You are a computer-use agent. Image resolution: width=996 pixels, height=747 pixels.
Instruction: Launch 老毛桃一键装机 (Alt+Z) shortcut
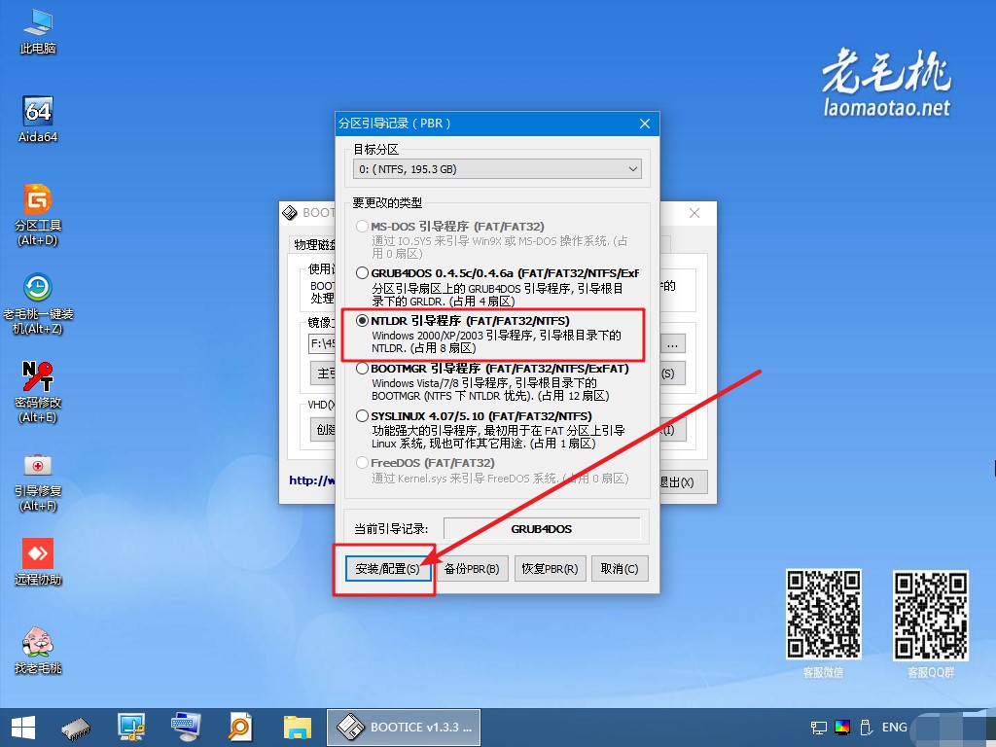coord(38,303)
